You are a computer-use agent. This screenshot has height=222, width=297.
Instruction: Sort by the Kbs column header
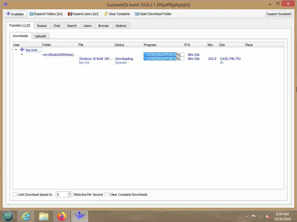point(213,45)
